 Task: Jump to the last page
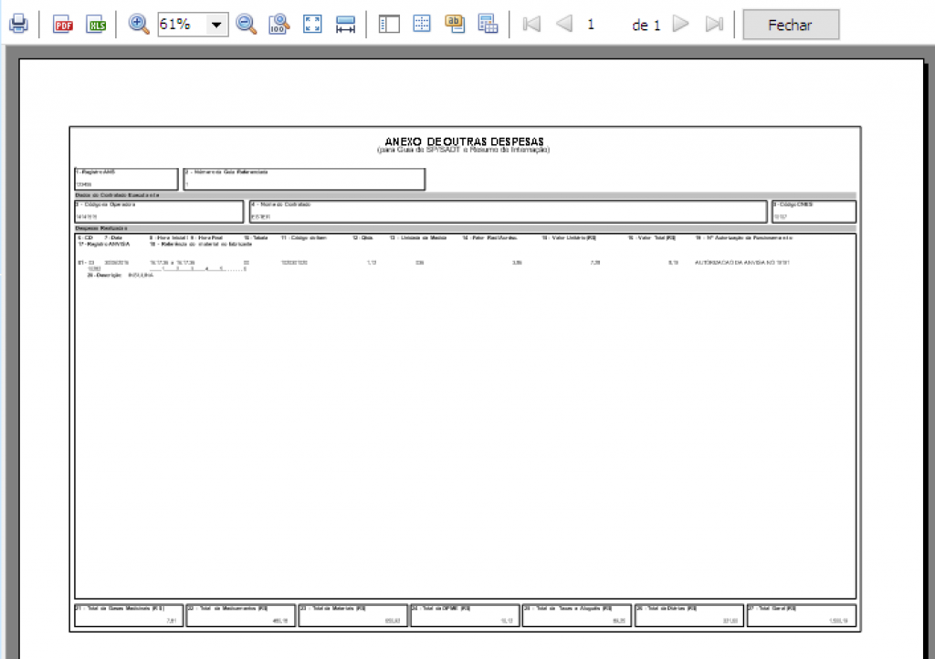coord(715,25)
